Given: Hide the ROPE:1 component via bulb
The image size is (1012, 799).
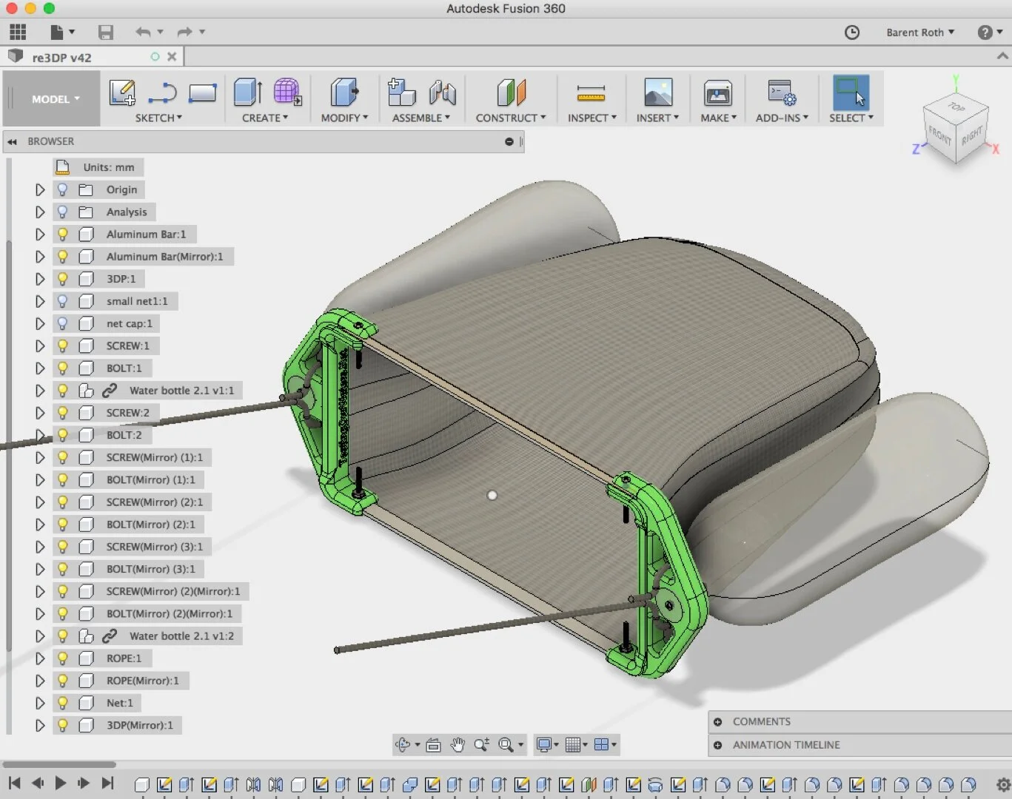Looking at the screenshot, I should click(63, 658).
